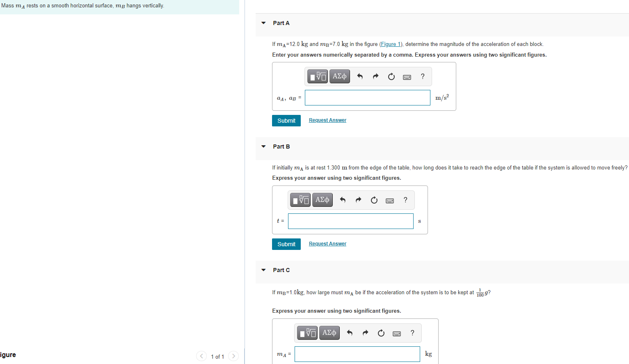This screenshot has width=629, height=364.
Task: Open the Greek letters palette in Part C
Action: click(329, 333)
